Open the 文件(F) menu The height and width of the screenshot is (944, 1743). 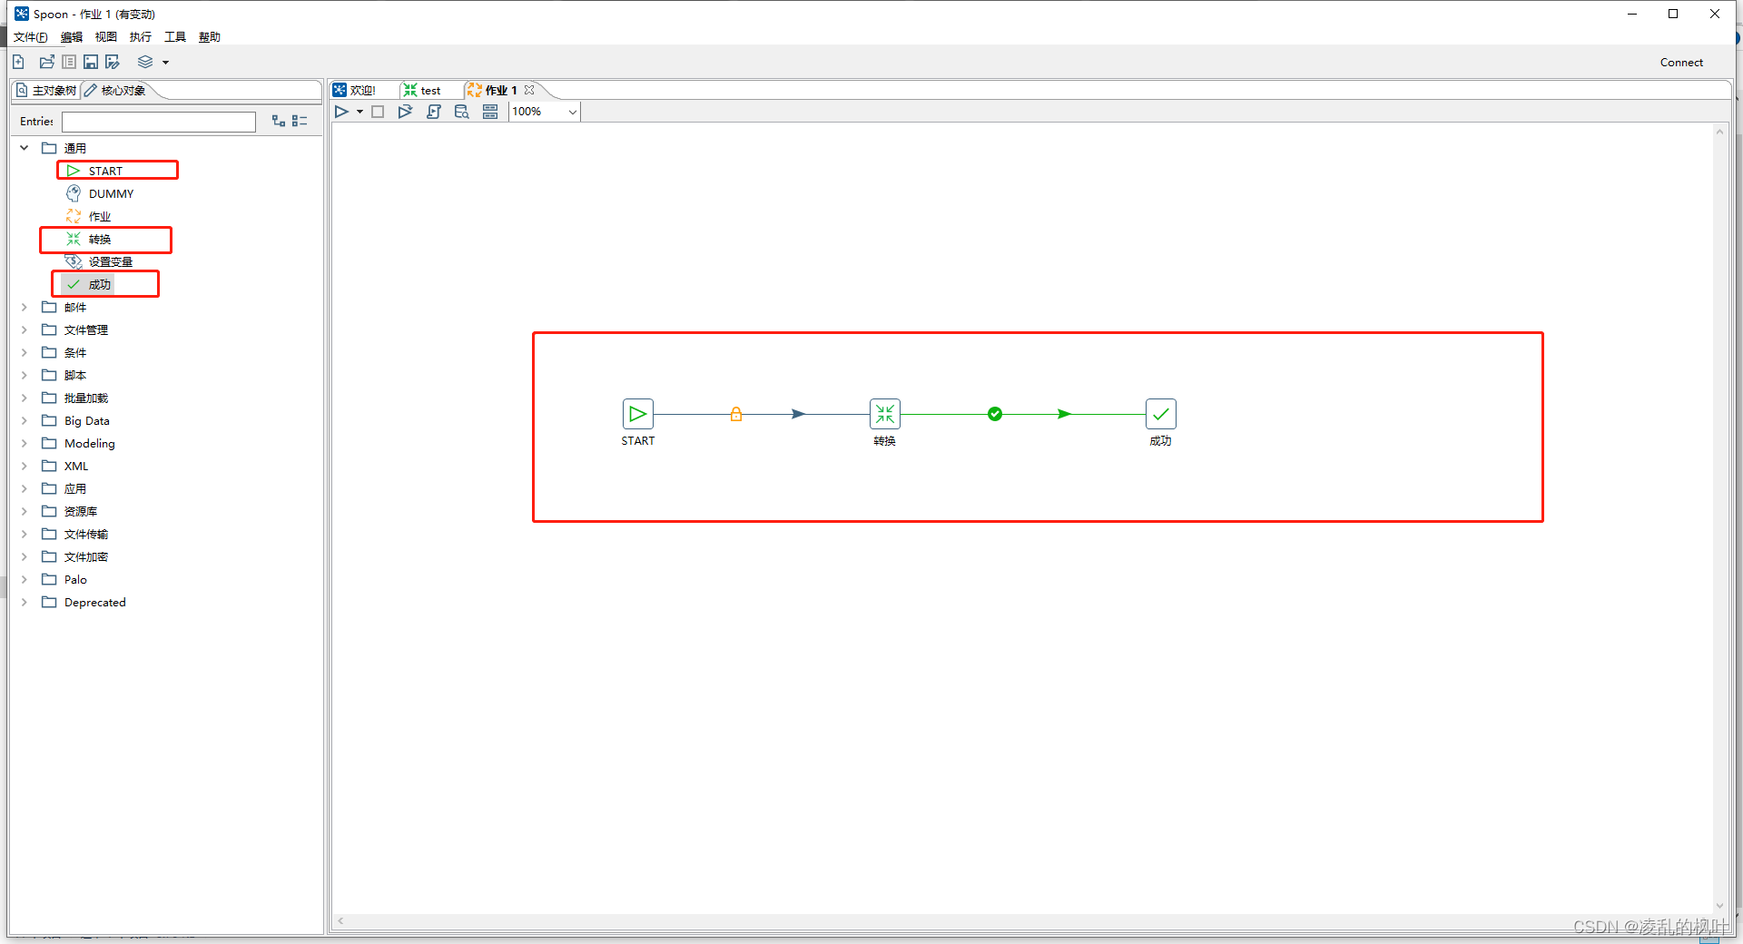click(x=30, y=37)
